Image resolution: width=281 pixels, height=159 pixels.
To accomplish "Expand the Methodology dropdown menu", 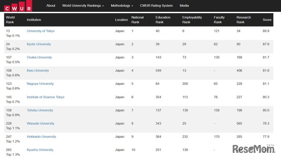I will click(x=122, y=6).
